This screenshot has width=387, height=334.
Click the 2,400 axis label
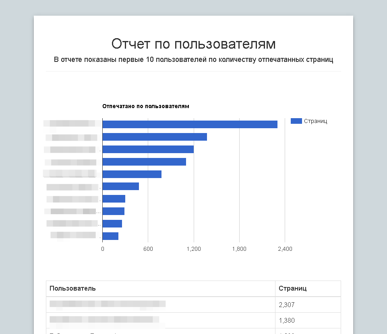point(285,249)
